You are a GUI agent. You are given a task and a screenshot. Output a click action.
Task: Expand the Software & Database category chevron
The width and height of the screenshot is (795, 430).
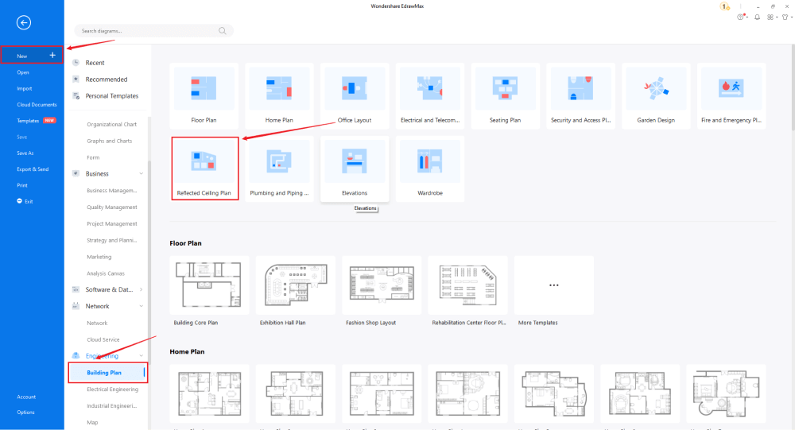click(x=141, y=289)
